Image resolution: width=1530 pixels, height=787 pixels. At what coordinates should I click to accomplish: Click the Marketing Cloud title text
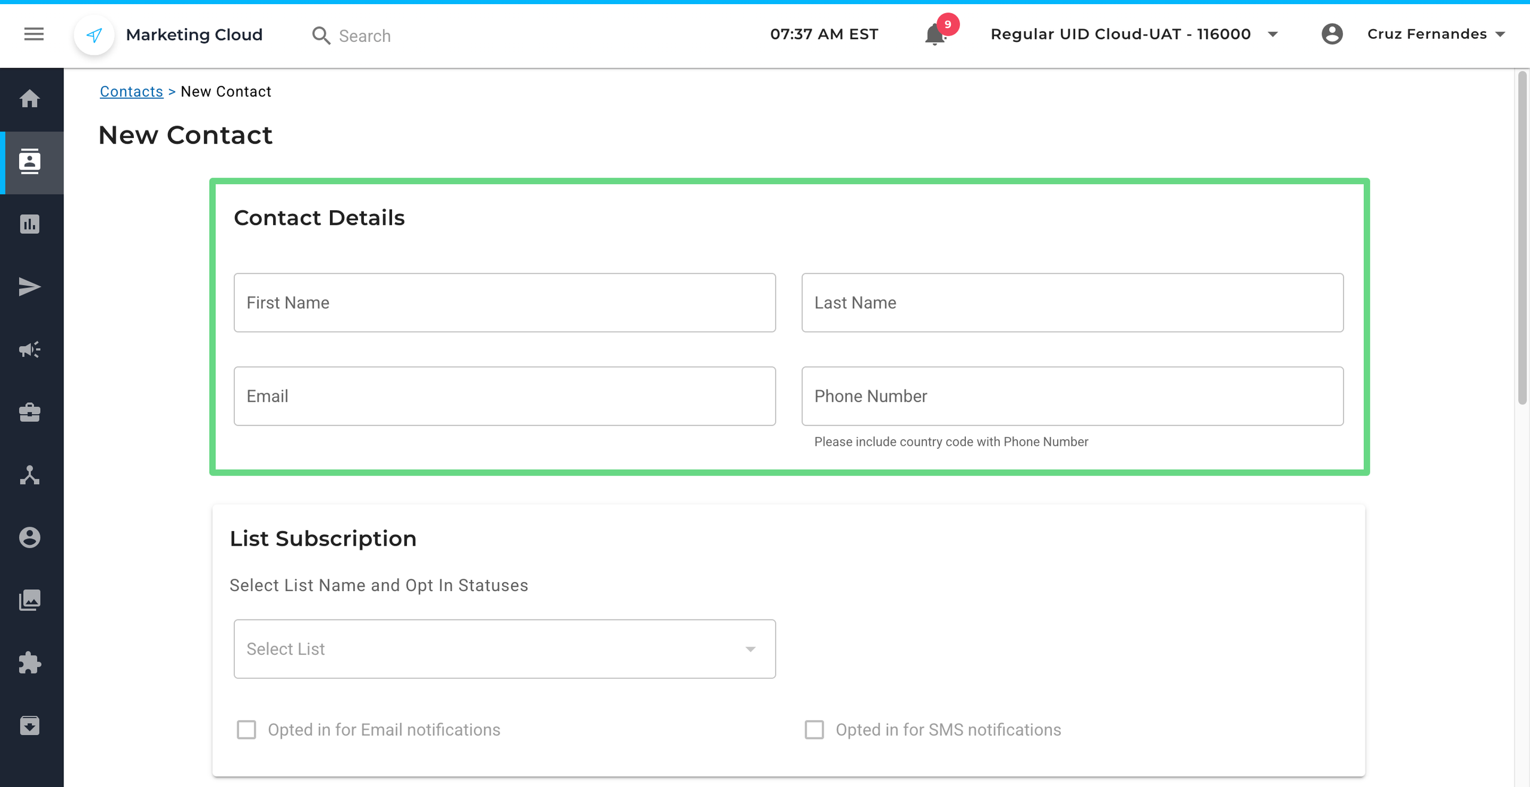tap(194, 35)
